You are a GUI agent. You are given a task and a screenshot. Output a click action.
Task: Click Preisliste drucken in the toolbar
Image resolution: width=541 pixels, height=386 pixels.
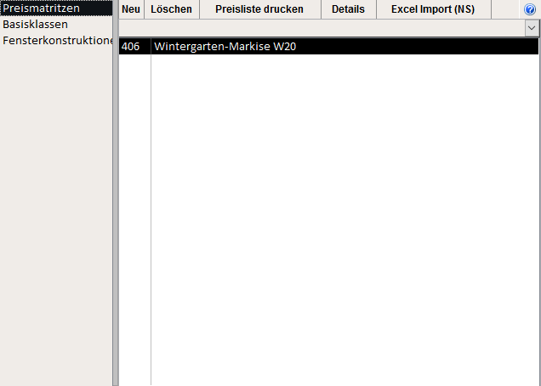click(x=259, y=9)
